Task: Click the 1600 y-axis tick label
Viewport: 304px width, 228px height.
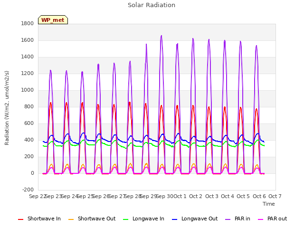Action: tap(28, 40)
